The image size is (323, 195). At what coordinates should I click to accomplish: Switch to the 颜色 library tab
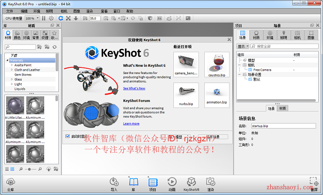coord(17,35)
